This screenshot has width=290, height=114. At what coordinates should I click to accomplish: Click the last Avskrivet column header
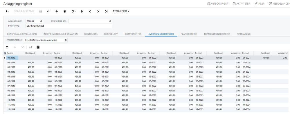pos(280,53)
